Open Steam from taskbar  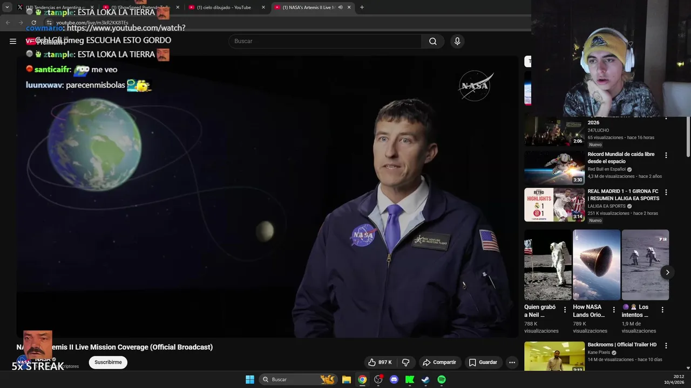[425, 379]
